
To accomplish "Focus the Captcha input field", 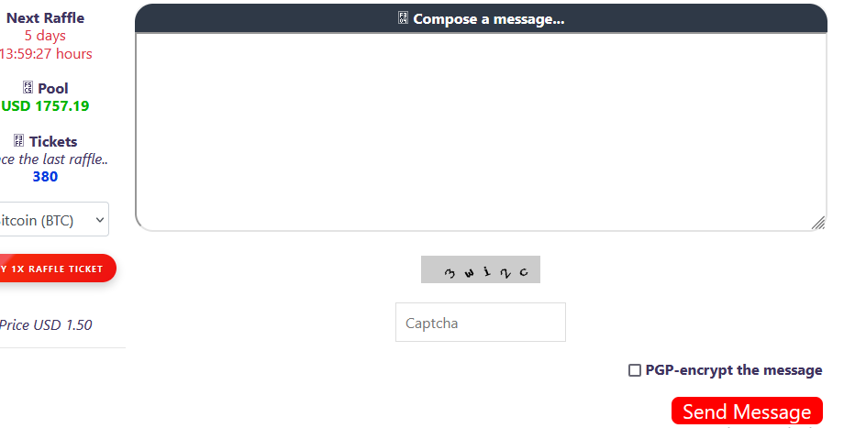I will [x=480, y=323].
